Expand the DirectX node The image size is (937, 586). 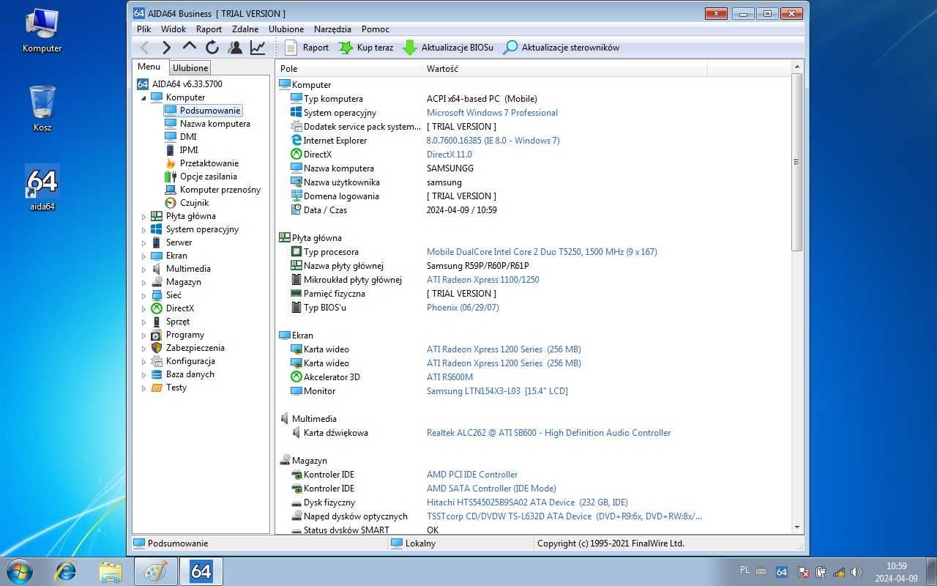[143, 308]
